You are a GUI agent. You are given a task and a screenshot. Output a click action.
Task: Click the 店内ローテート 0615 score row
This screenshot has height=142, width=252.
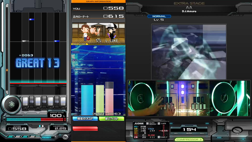click(x=98, y=16)
